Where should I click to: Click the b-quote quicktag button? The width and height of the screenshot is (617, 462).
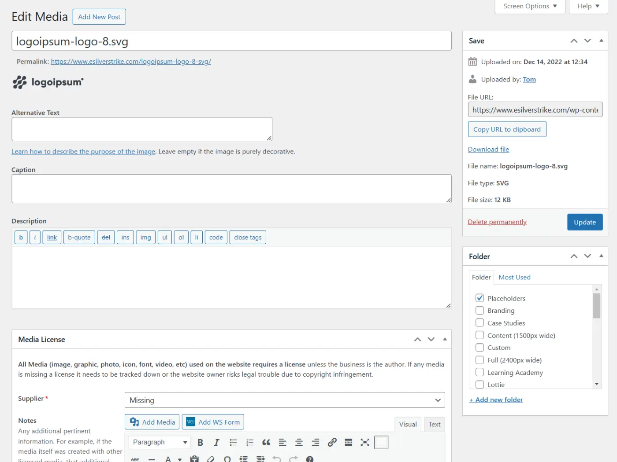[x=79, y=237]
